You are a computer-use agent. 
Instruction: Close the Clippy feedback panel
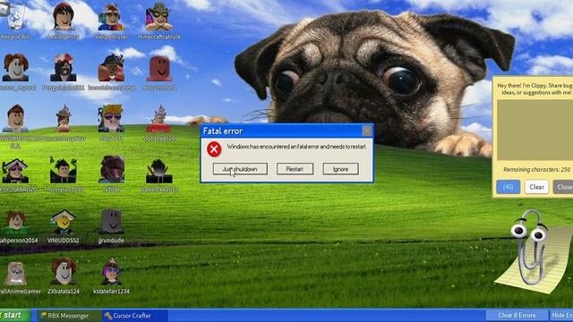tap(563, 187)
